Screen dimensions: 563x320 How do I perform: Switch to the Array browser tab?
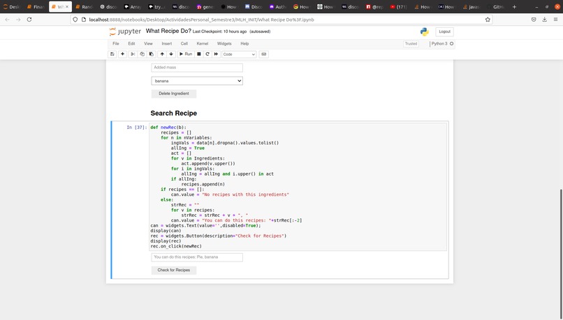pos(133,7)
